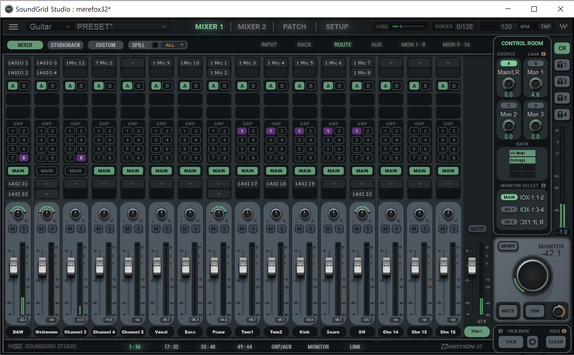
Task: Open the PATCH tab
Action: coord(294,27)
